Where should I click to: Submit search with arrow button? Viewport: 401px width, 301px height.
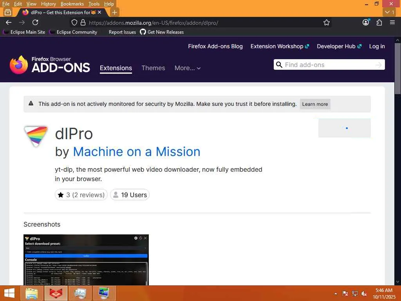(x=379, y=65)
